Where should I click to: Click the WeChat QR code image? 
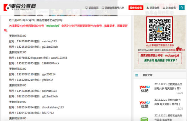point(160,30)
